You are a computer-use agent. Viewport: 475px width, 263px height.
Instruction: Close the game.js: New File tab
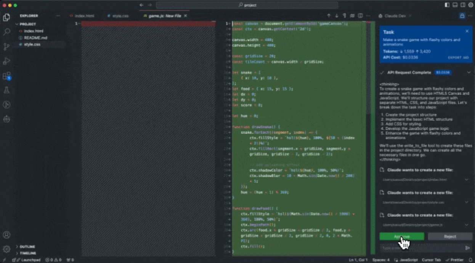tap(186, 16)
